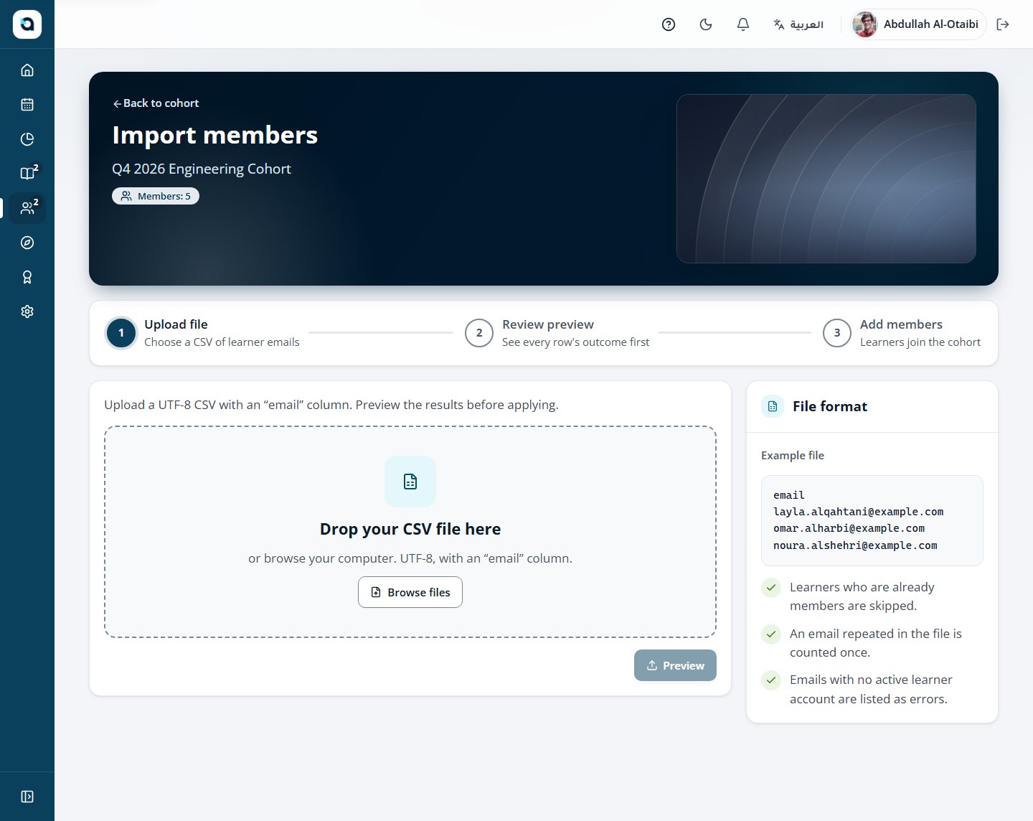Expand the sidebar using panel toggle icon
Screen dimensions: 1033x821
pos(27,797)
